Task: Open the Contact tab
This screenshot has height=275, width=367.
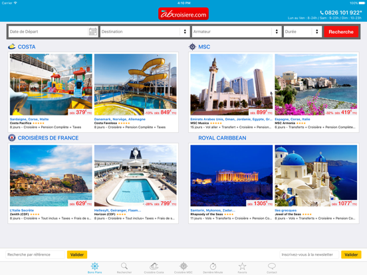Action: tap(272, 268)
